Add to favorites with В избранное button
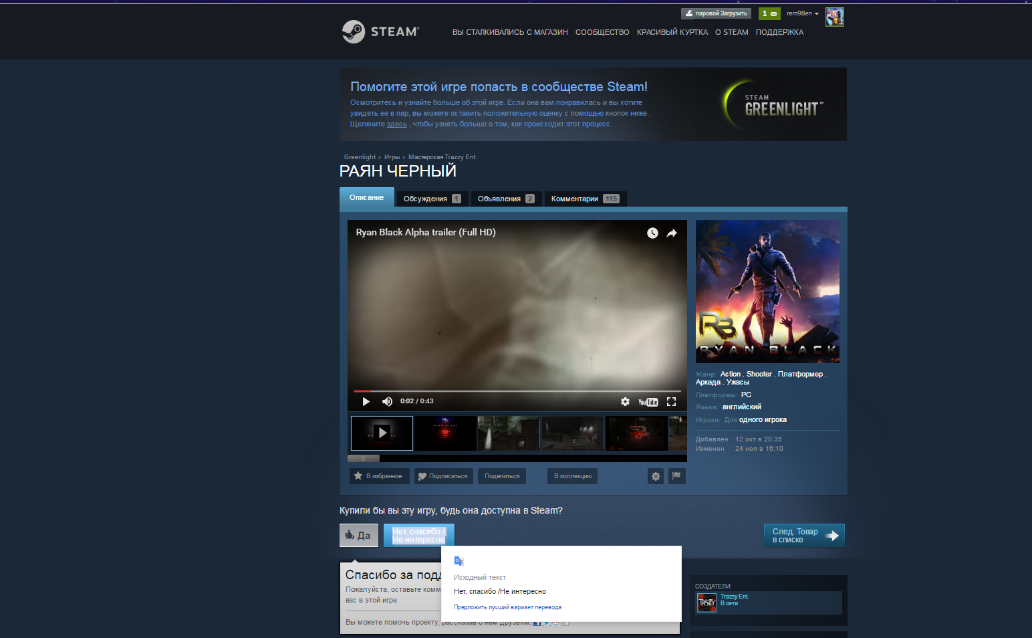The height and width of the screenshot is (638, 1032). pos(379,476)
